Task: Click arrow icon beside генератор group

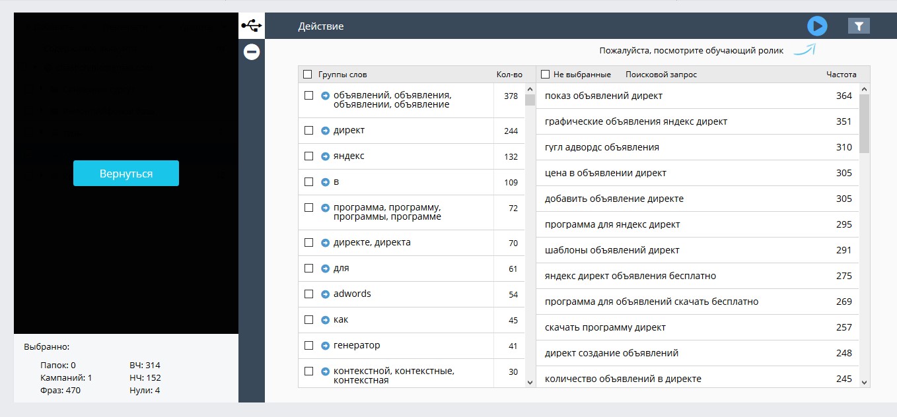Action: click(x=325, y=346)
